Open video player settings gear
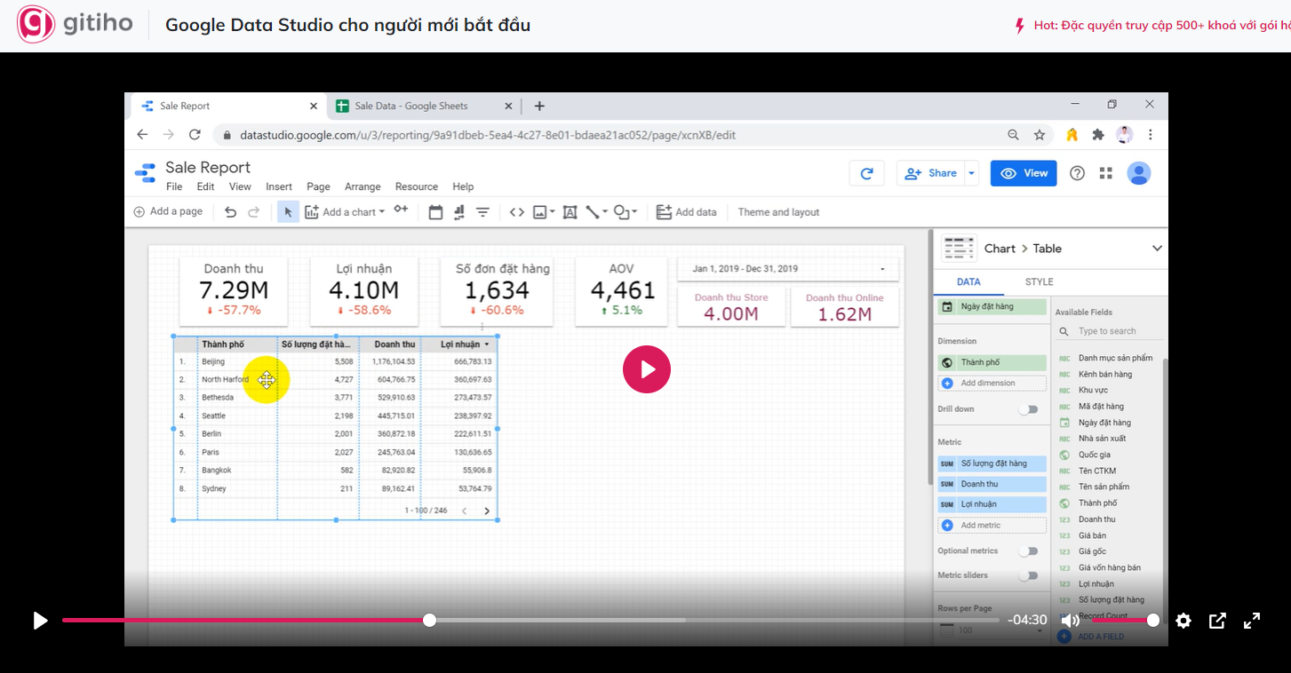The width and height of the screenshot is (1291, 673). coord(1183,621)
